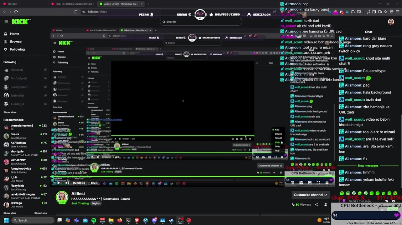Open Ac7ionMan recommended channel
The height and width of the screenshot is (225, 402).
pyautogui.click(x=25, y=144)
